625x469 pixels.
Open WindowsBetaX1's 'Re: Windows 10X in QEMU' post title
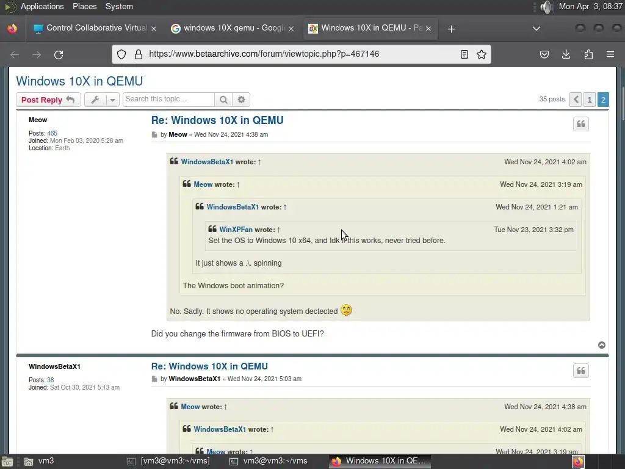(x=209, y=366)
